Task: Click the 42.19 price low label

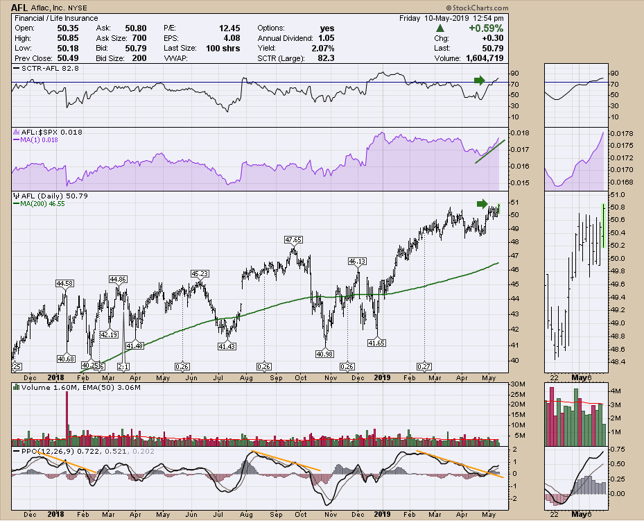Action: coord(110,334)
